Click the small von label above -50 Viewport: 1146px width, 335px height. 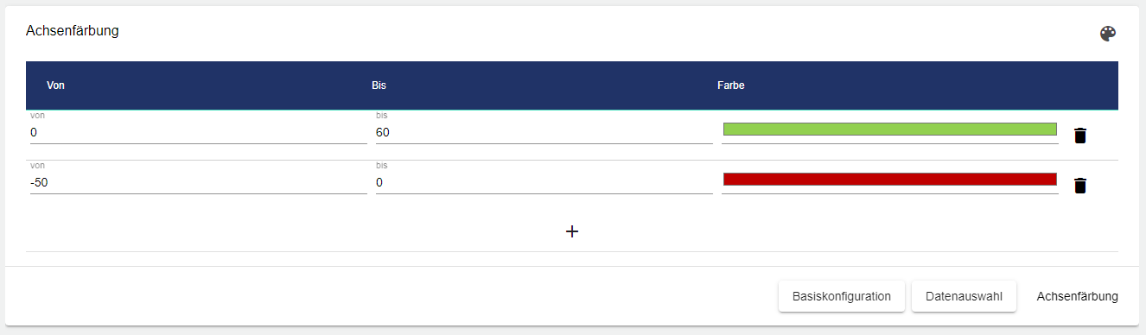(x=37, y=165)
